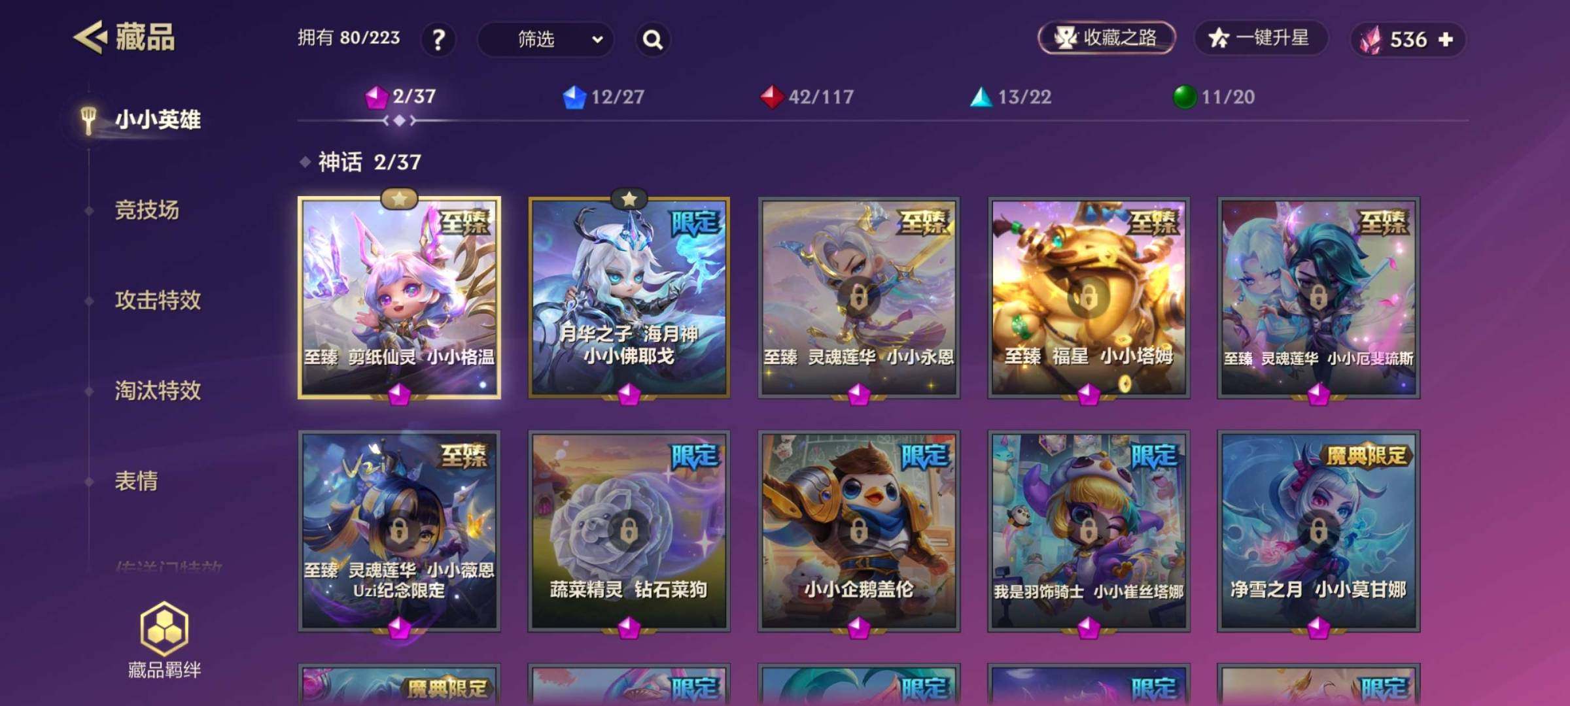Open the question mark help icon

[438, 39]
